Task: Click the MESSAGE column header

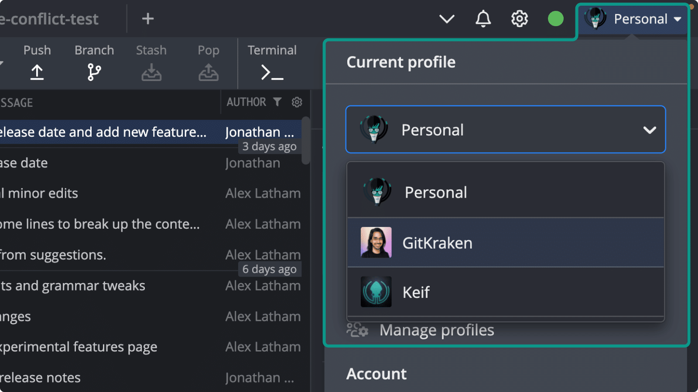Action: (x=17, y=103)
